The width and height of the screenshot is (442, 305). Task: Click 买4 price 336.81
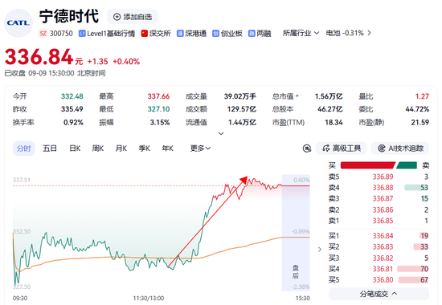[383, 269]
